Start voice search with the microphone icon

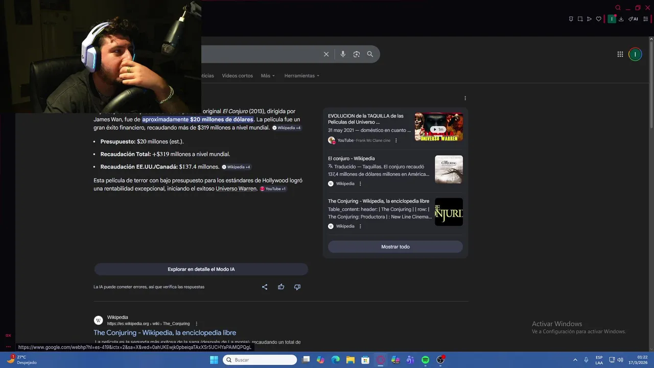point(343,54)
